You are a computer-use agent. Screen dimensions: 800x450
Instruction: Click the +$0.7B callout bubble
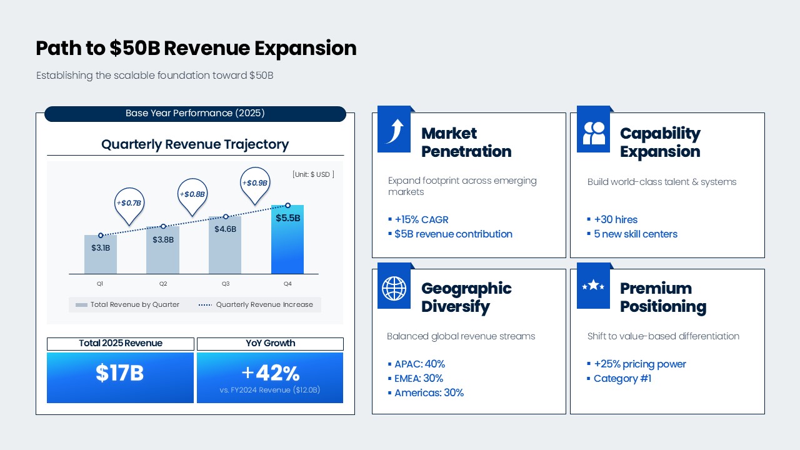coord(130,204)
